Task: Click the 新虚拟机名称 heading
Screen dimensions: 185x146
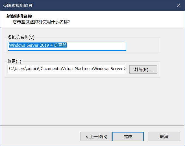Action: pyautogui.click(x=19, y=16)
